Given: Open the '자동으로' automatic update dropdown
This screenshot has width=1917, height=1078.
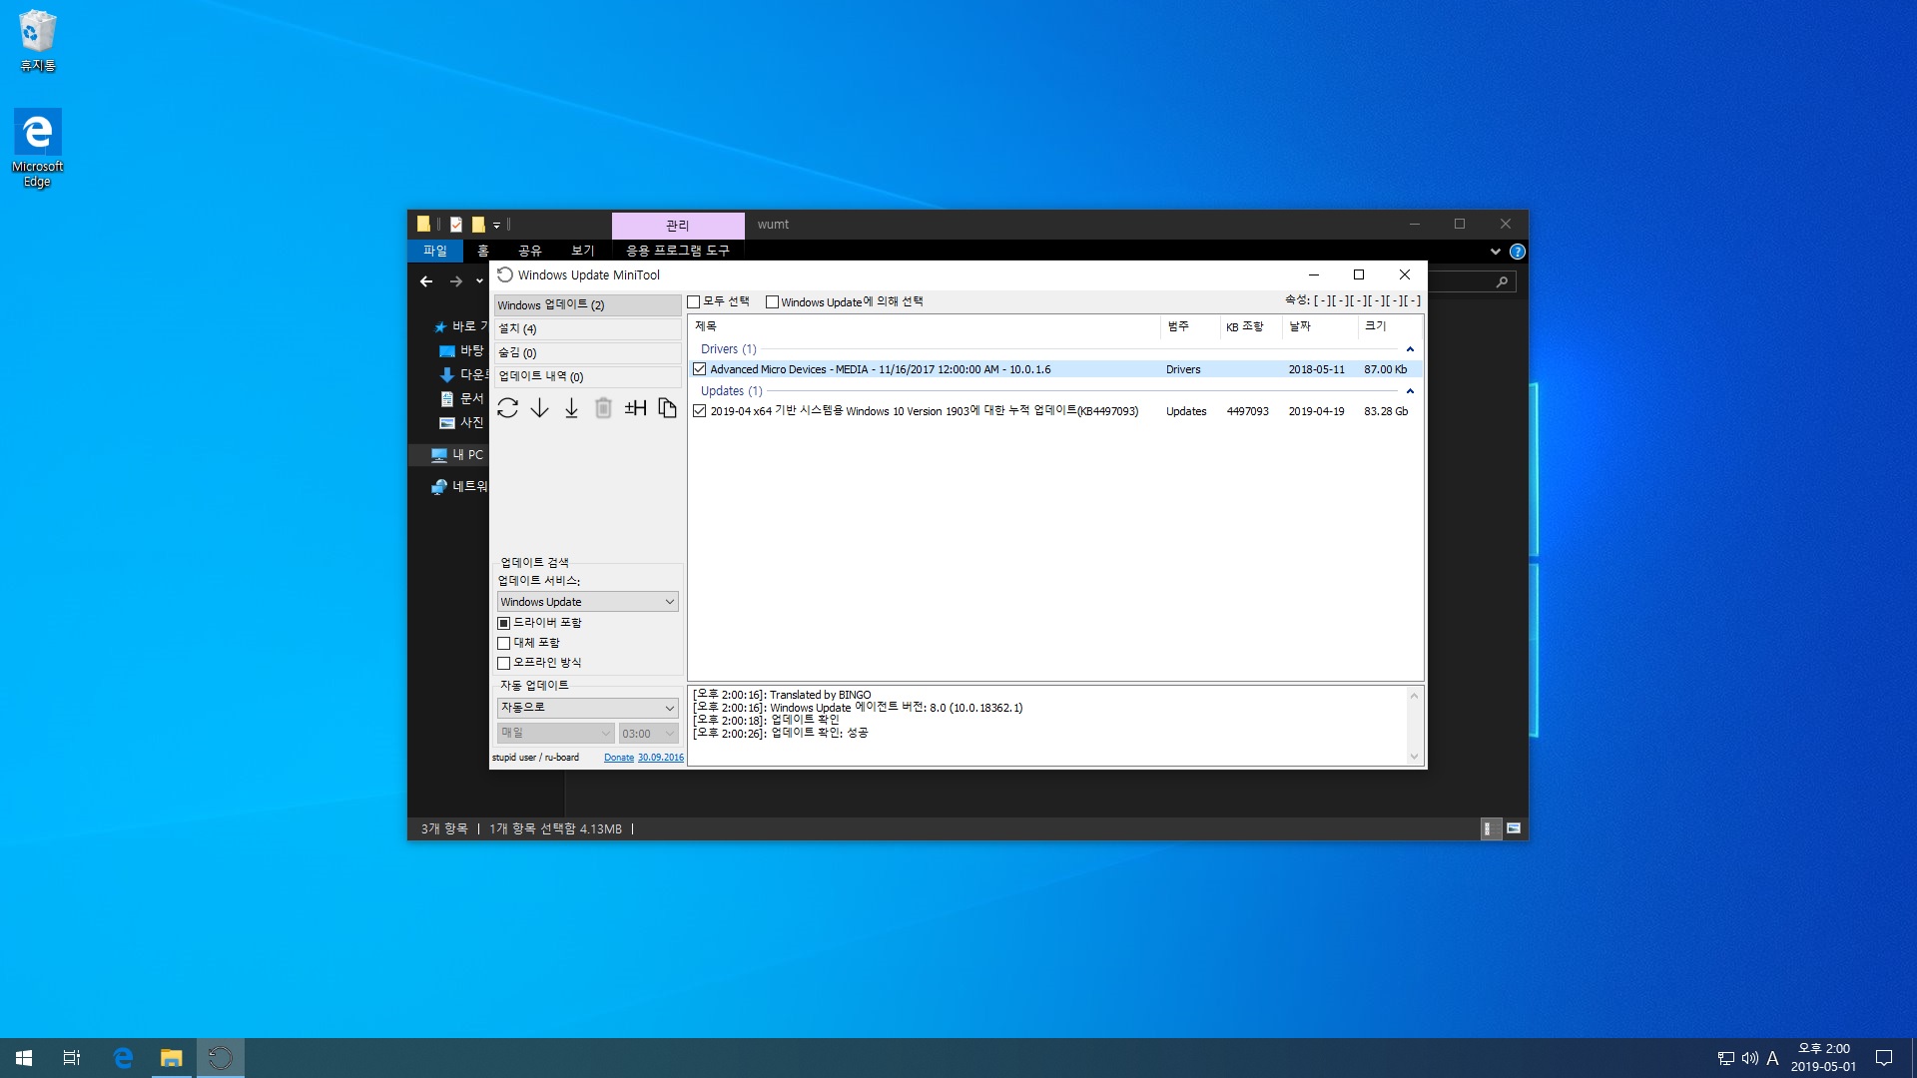Looking at the screenshot, I should pyautogui.click(x=587, y=708).
